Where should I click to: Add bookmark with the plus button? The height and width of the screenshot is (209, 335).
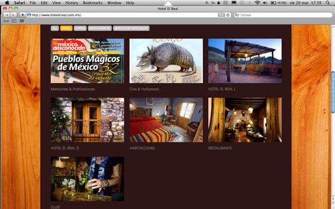tap(22, 15)
